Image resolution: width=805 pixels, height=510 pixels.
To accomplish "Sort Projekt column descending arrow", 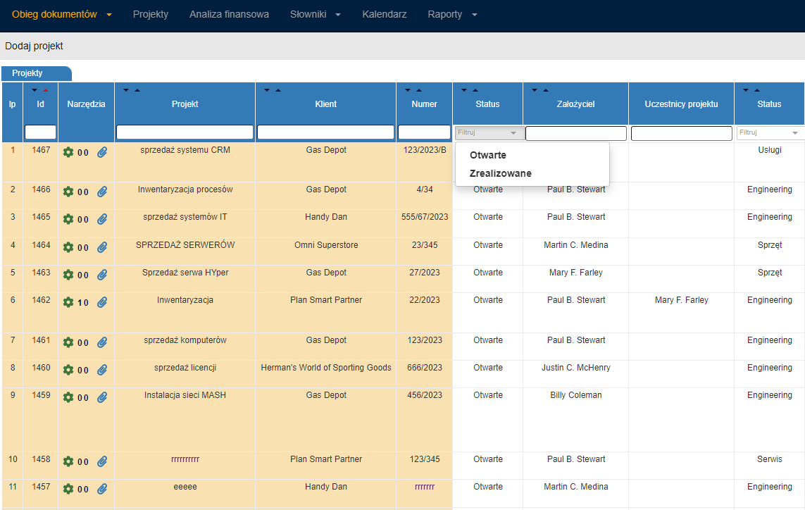I will (126, 90).
